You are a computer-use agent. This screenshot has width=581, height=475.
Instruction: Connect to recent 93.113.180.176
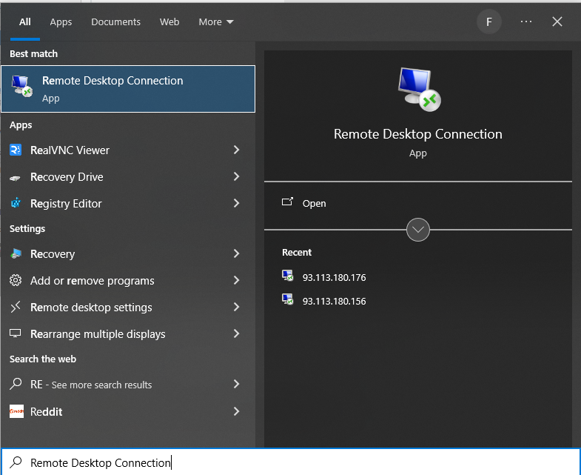pyautogui.click(x=334, y=278)
